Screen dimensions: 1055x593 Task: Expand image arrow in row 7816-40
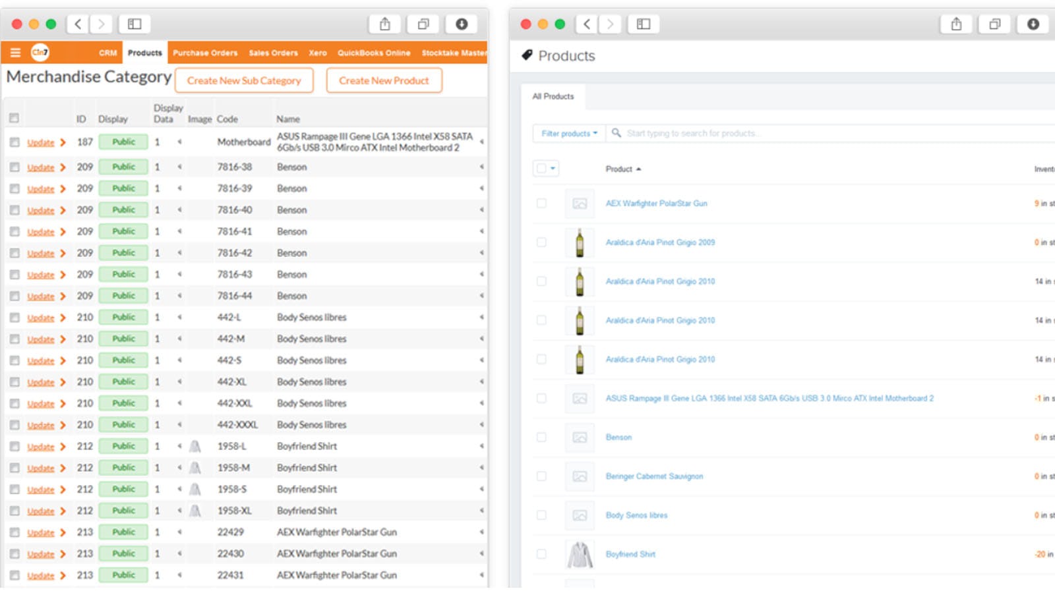tap(179, 210)
